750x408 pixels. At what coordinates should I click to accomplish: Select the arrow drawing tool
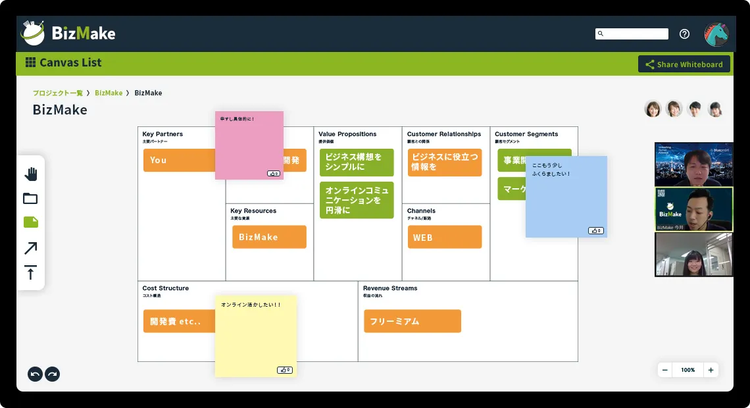[x=31, y=248]
